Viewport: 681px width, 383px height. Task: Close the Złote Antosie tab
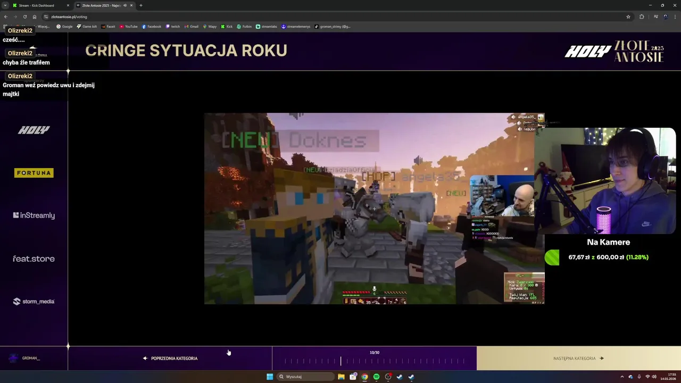tap(131, 5)
